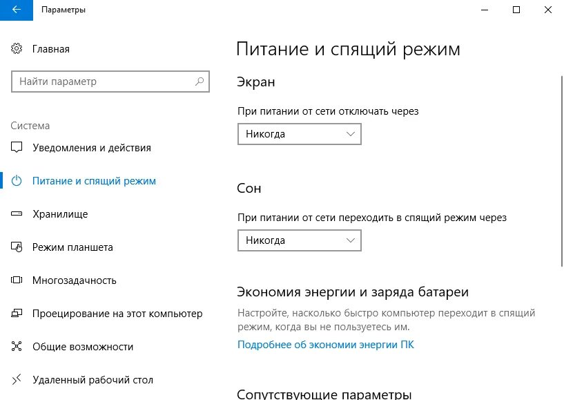
Task: Click the Projecting to this PC icon
Action: click(x=17, y=314)
